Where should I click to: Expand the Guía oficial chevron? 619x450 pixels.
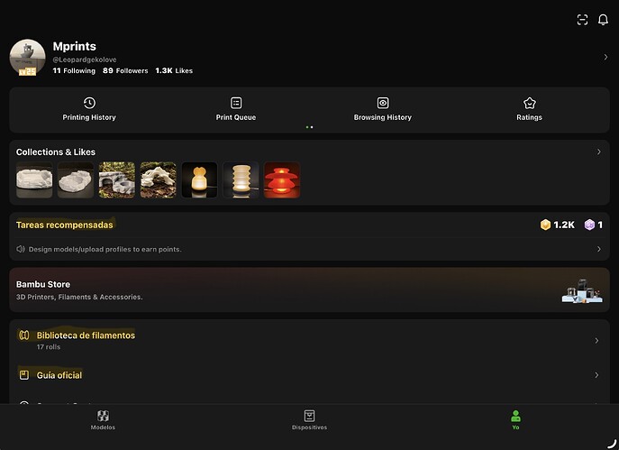[596, 375]
